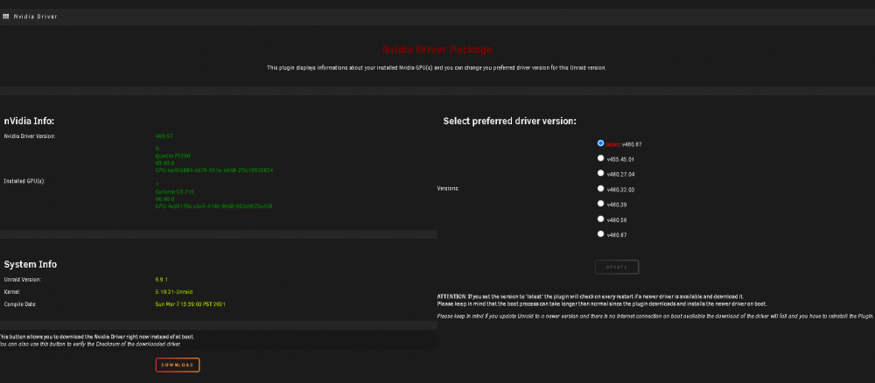
Task: Choose driver version v455.45.01
Action: tap(601, 158)
